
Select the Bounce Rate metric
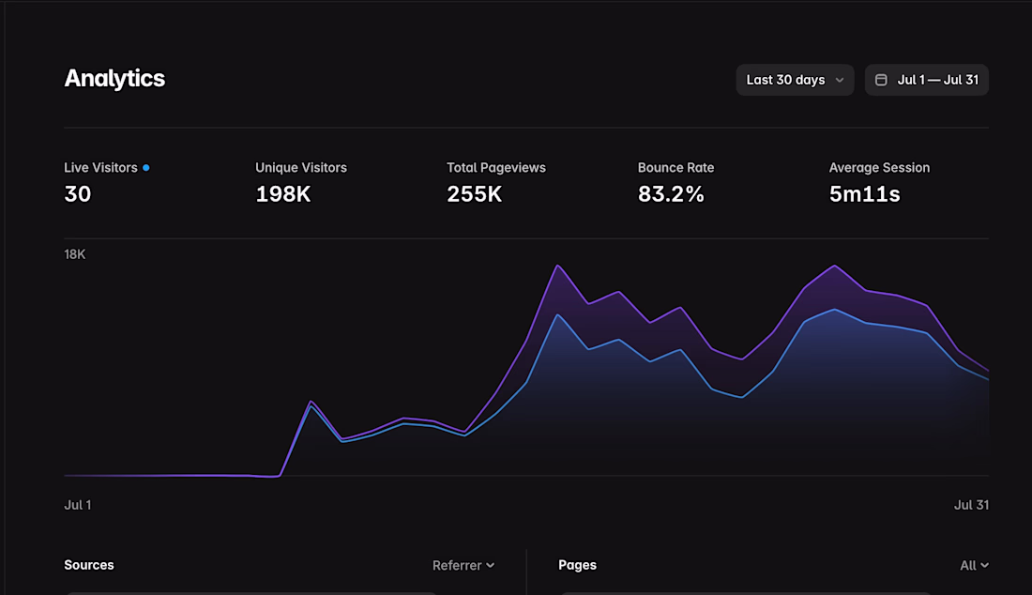tap(675, 182)
